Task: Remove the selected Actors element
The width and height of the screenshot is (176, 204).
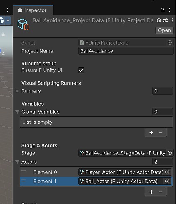Action: [161, 192]
